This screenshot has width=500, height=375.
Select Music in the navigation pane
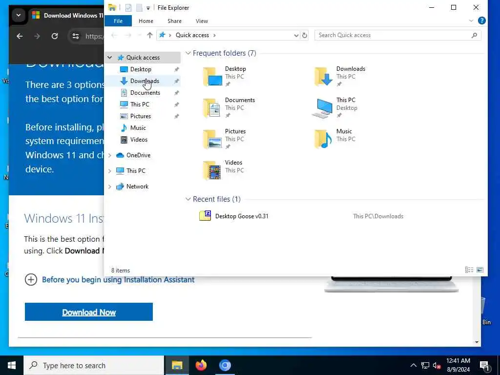pos(138,128)
